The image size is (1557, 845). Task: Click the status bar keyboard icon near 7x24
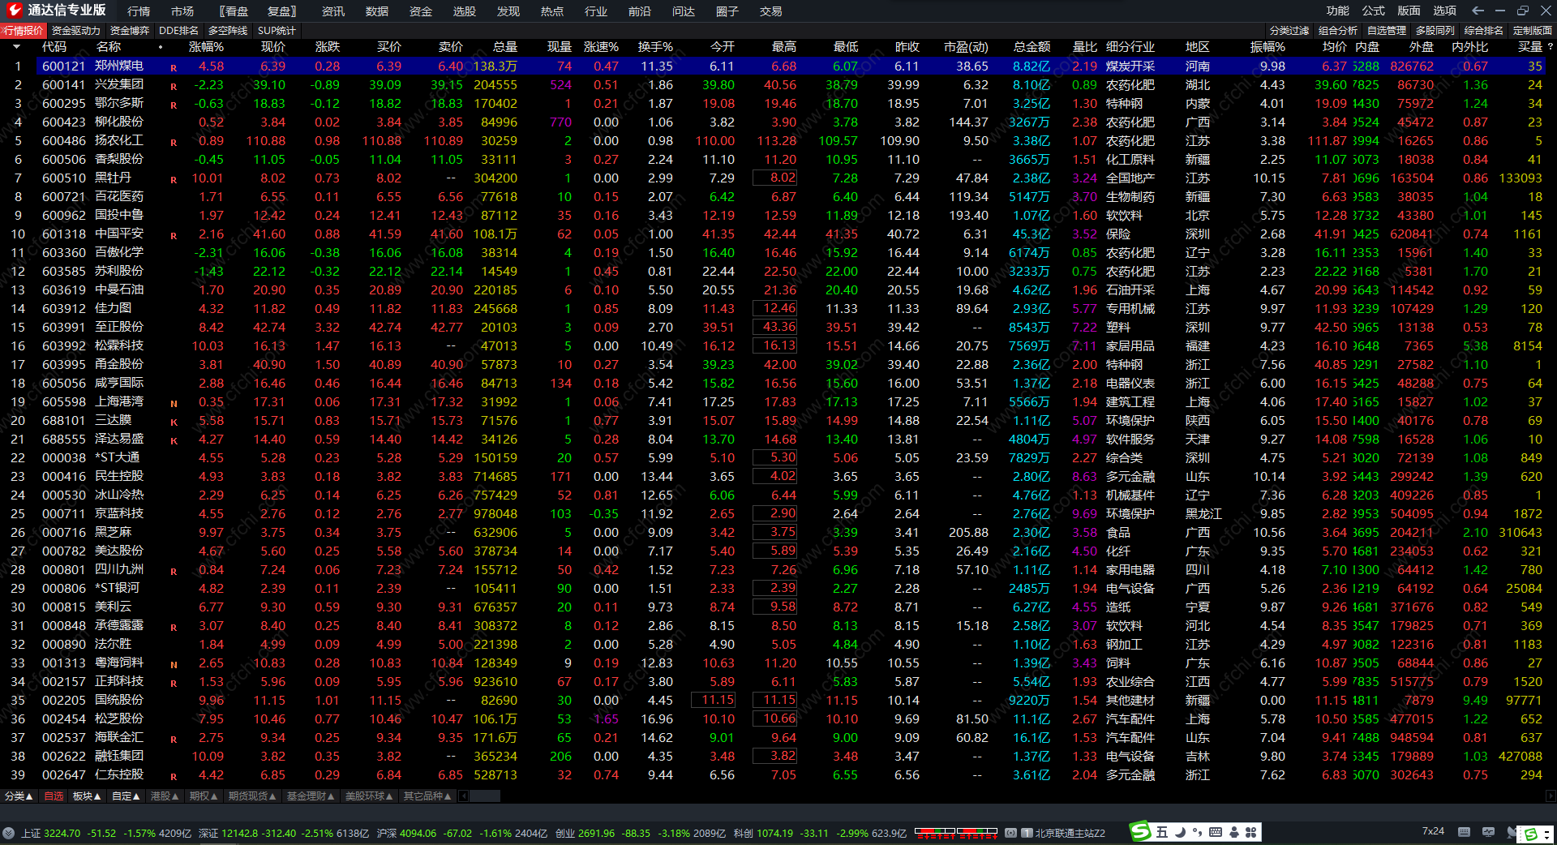(1464, 832)
